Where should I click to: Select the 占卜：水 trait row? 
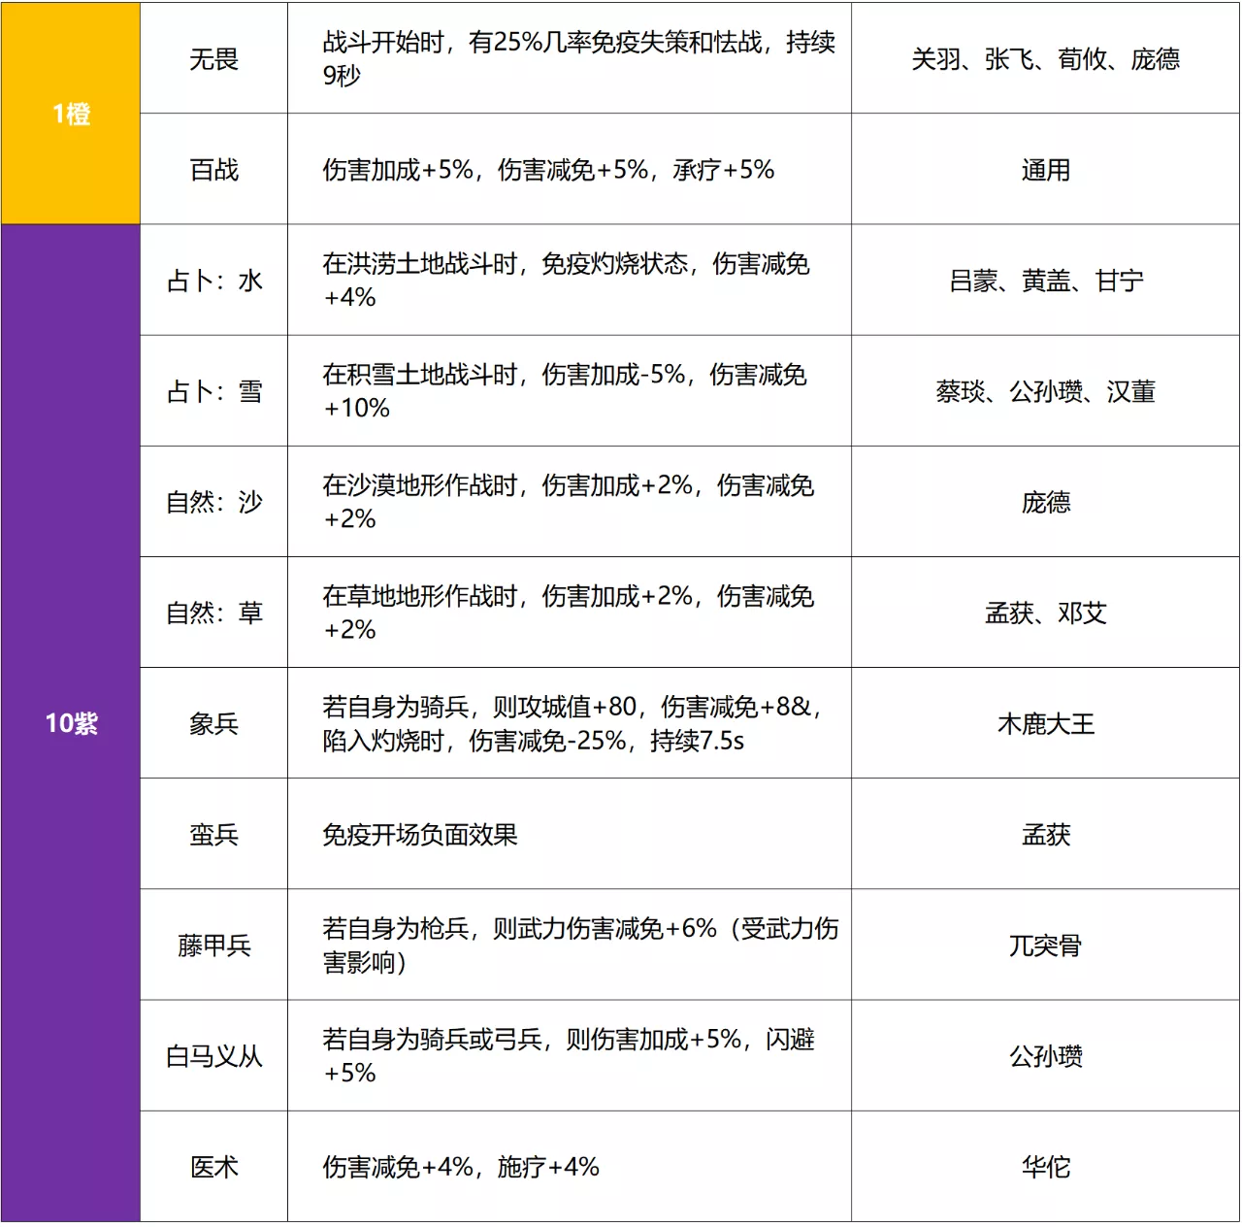click(215, 282)
